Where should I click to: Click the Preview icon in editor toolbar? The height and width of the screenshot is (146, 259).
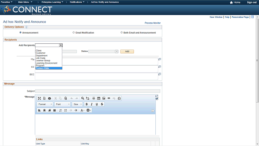point(44,98)
